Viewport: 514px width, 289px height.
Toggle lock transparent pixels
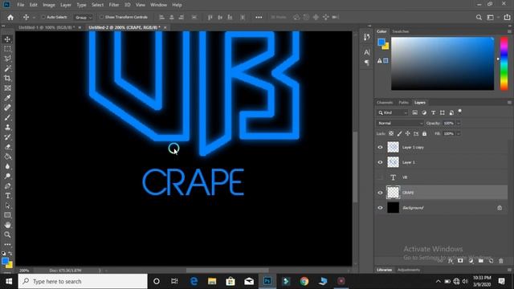[x=391, y=134]
